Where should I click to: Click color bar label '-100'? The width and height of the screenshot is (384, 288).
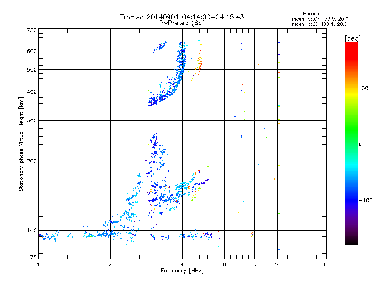click(365, 200)
